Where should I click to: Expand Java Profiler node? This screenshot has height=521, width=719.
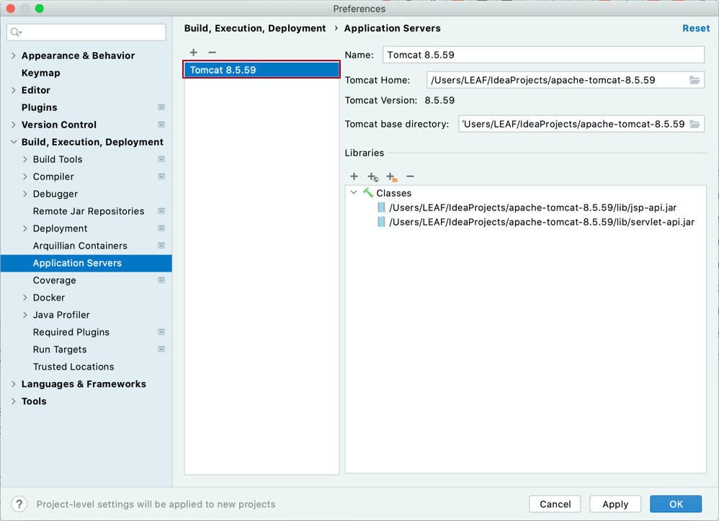(x=24, y=315)
